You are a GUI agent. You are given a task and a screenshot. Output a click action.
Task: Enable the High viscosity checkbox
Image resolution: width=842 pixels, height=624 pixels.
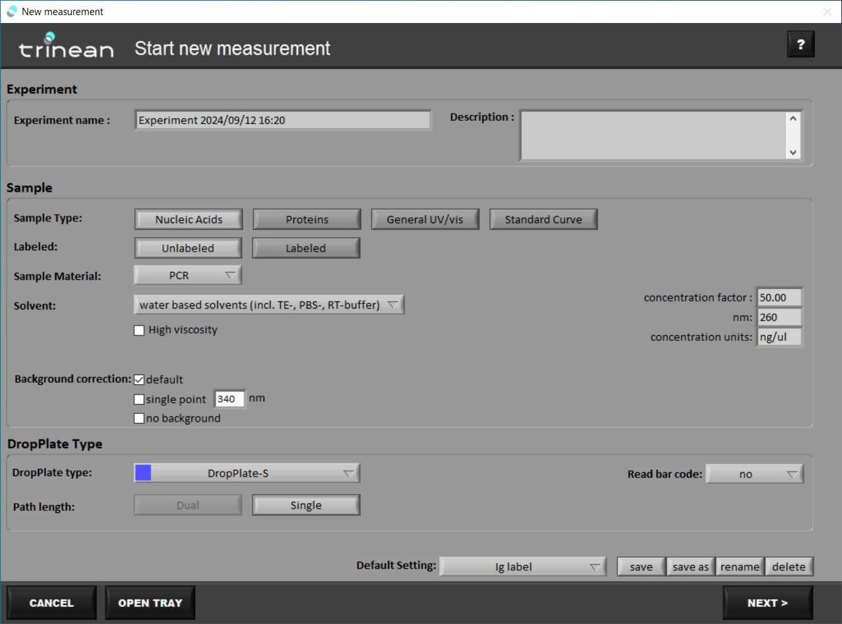coord(139,330)
